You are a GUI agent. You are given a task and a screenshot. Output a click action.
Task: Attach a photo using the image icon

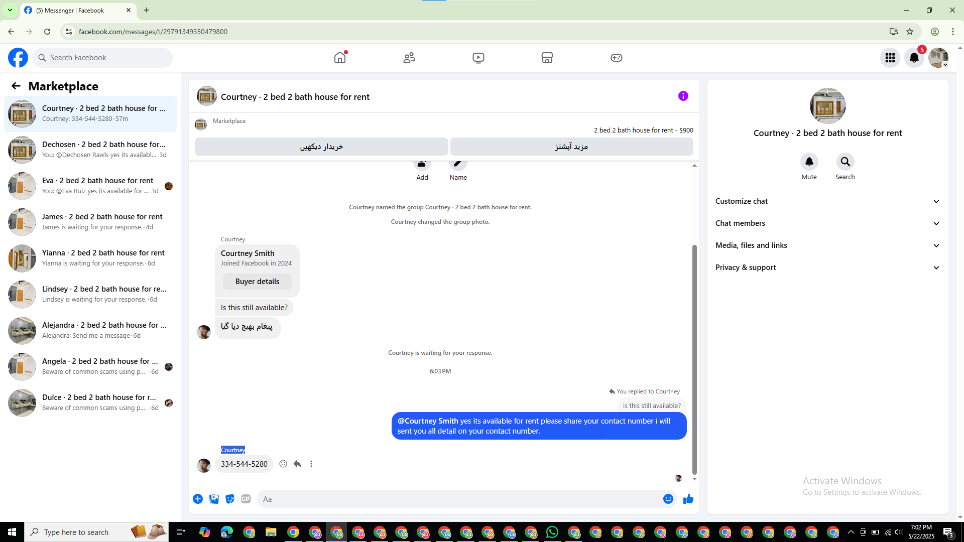click(x=214, y=499)
